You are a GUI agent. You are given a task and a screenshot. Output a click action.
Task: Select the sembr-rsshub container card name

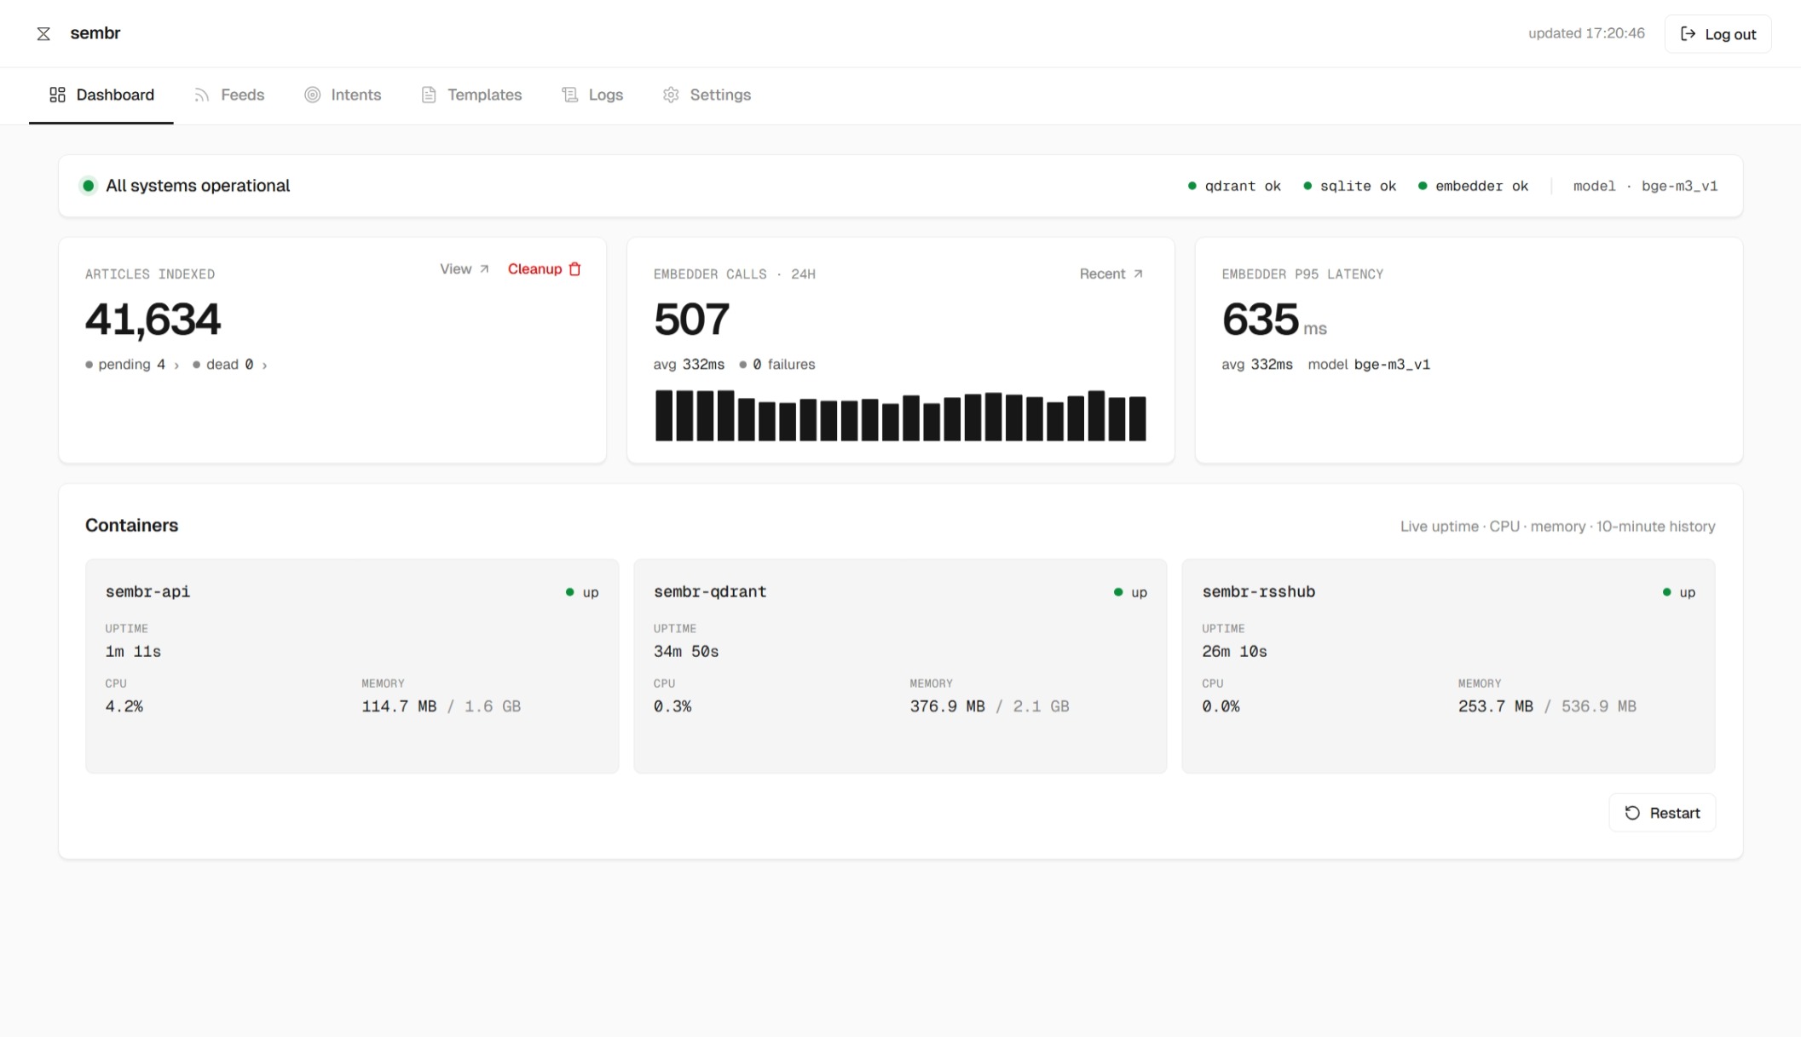(x=1258, y=591)
